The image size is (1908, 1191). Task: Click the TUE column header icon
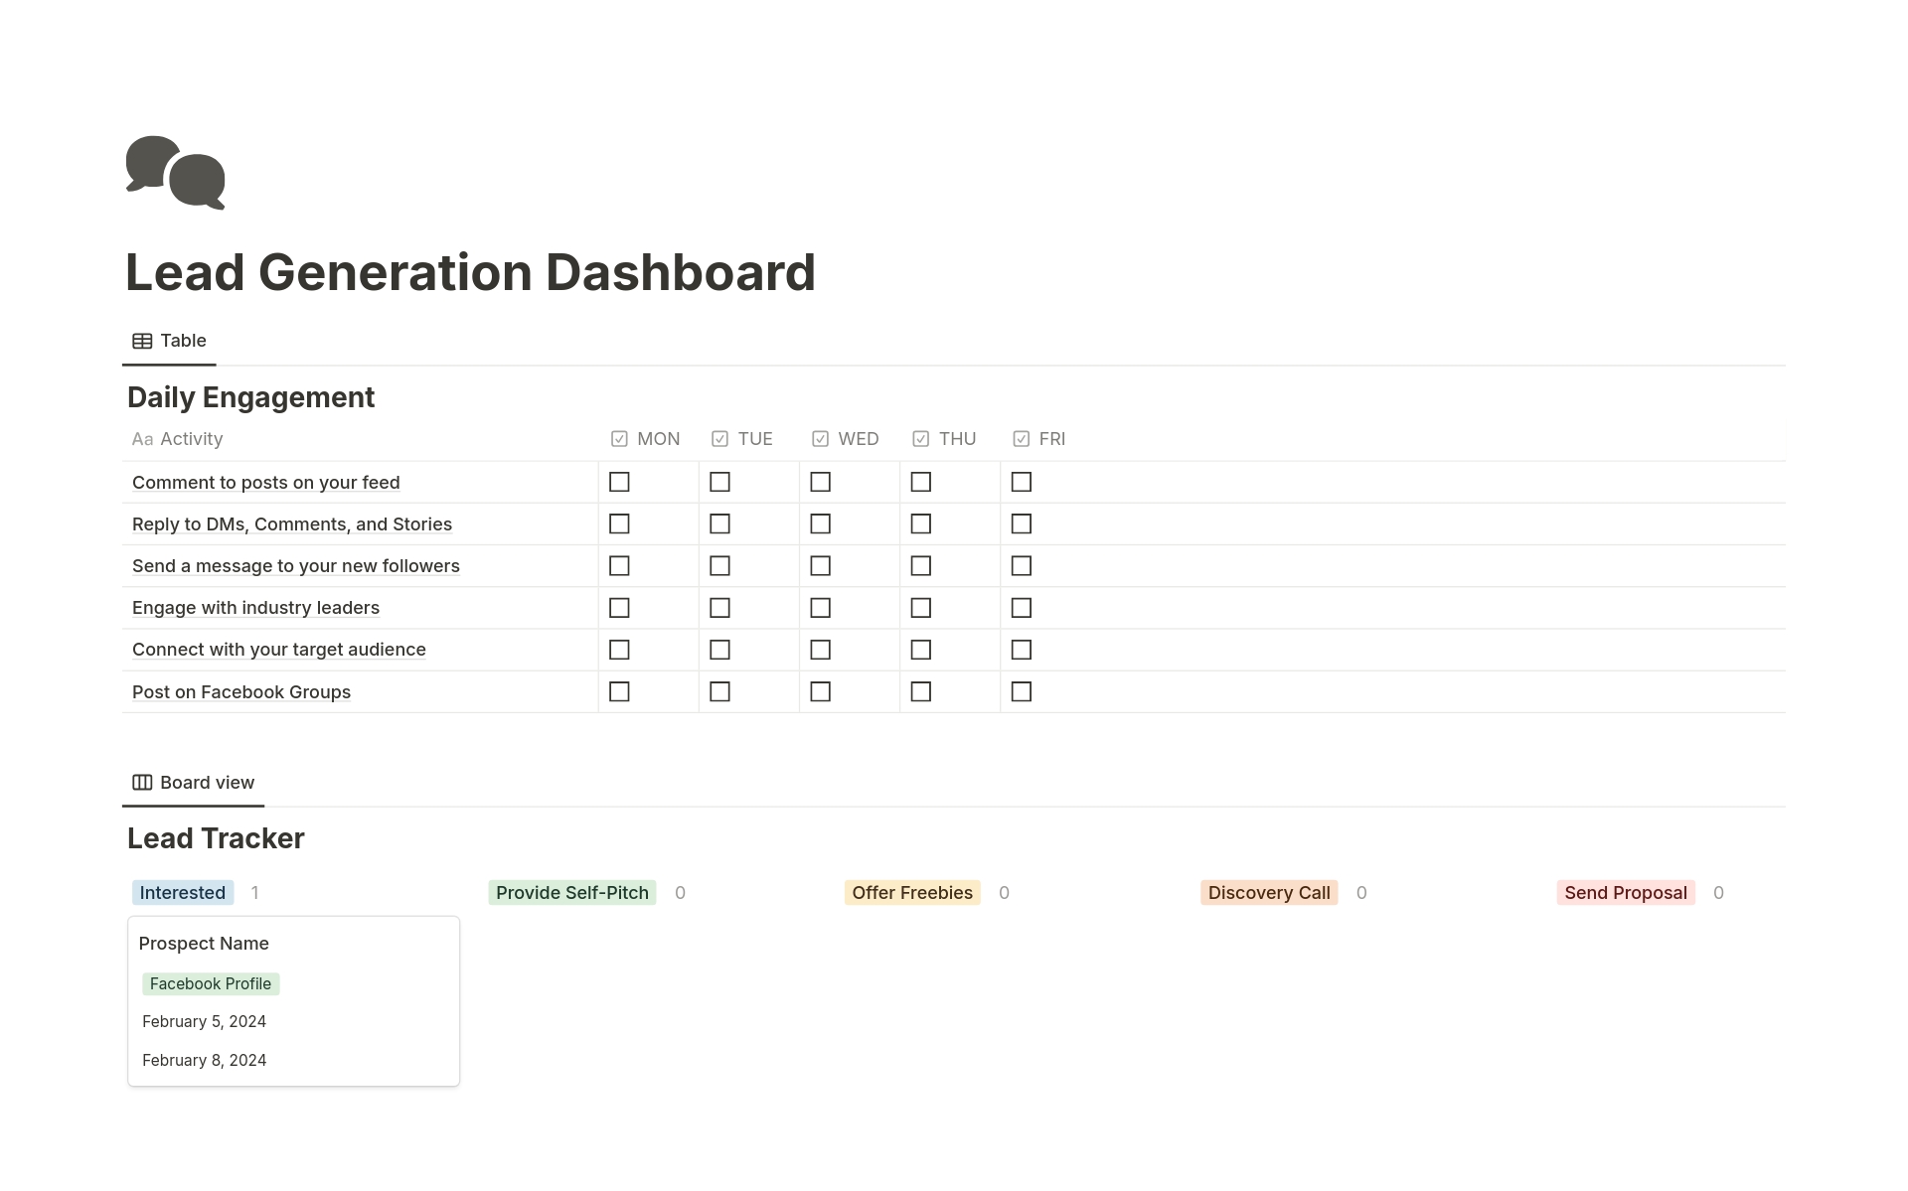point(719,439)
